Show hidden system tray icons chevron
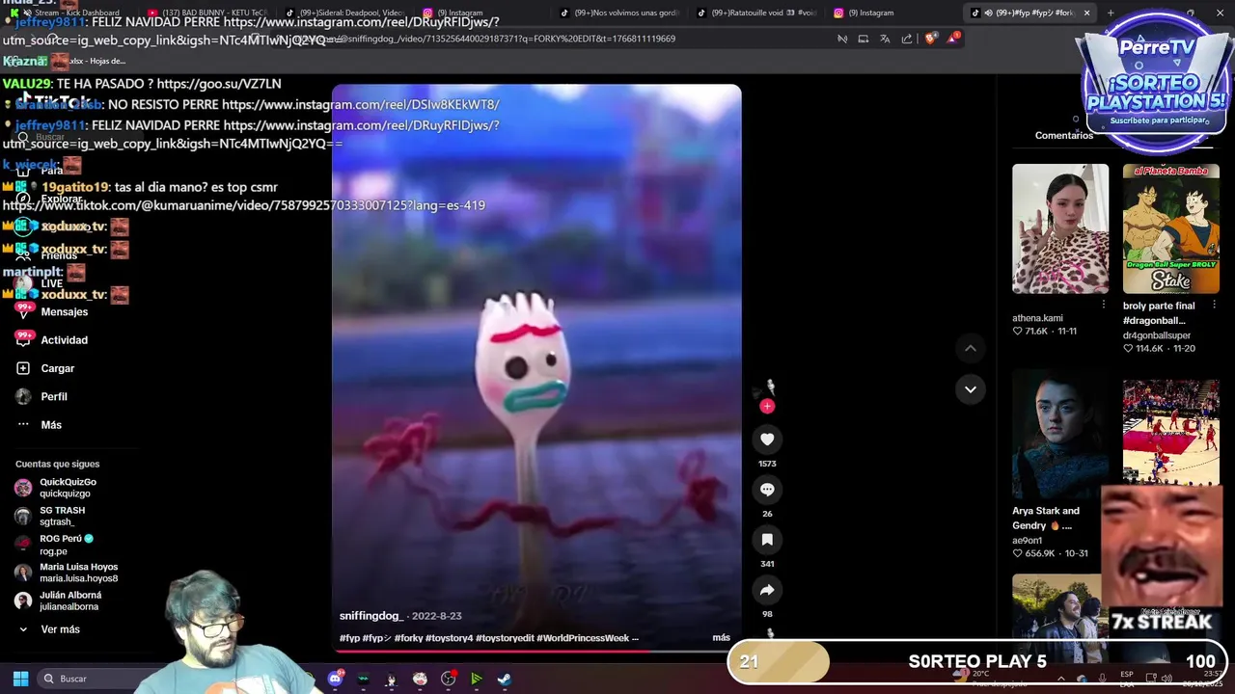 click(x=1061, y=679)
